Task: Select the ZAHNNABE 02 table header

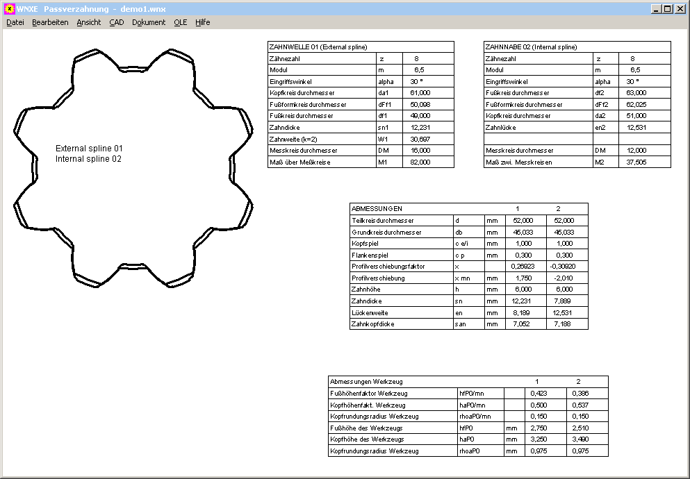Action: click(531, 47)
